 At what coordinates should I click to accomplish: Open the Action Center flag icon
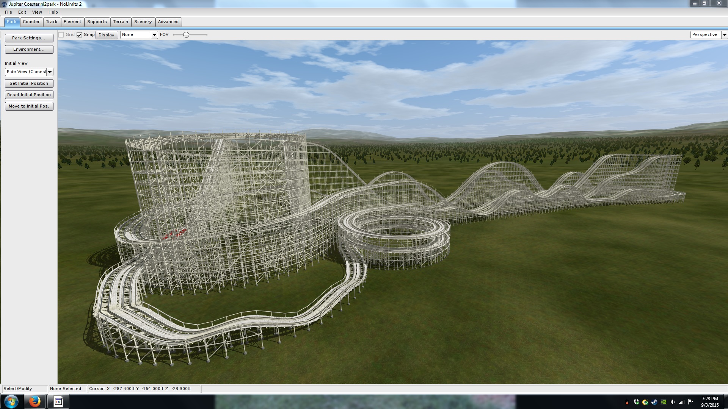pyautogui.click(x=690, y=402)
